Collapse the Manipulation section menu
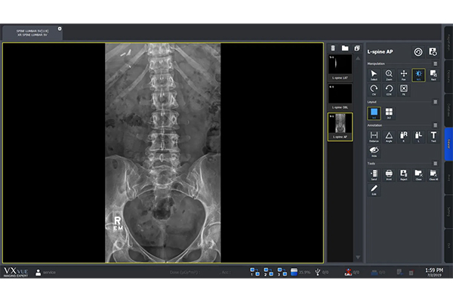Screen dimensions: 453x302 (x=436, y=63)
